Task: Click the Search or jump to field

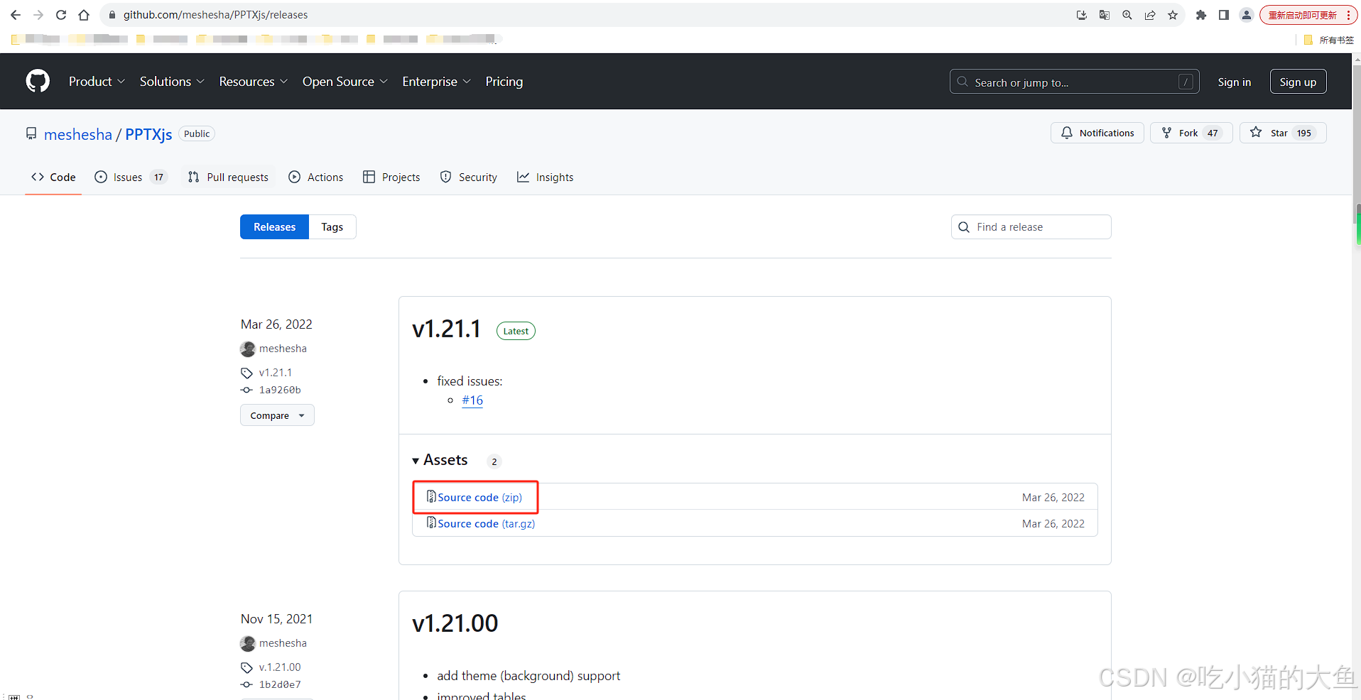Action: click(1074, 82)
